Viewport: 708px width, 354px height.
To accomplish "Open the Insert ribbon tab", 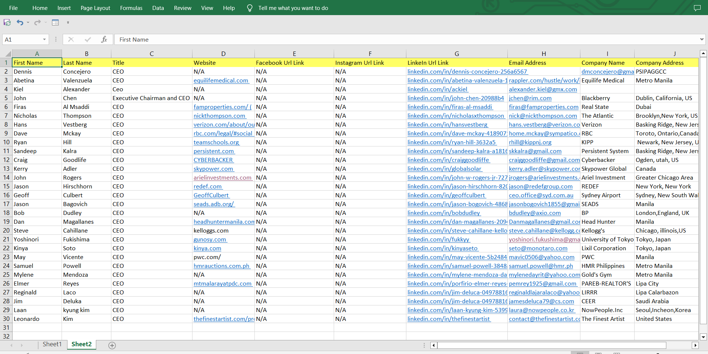I will tap(64, 8).
